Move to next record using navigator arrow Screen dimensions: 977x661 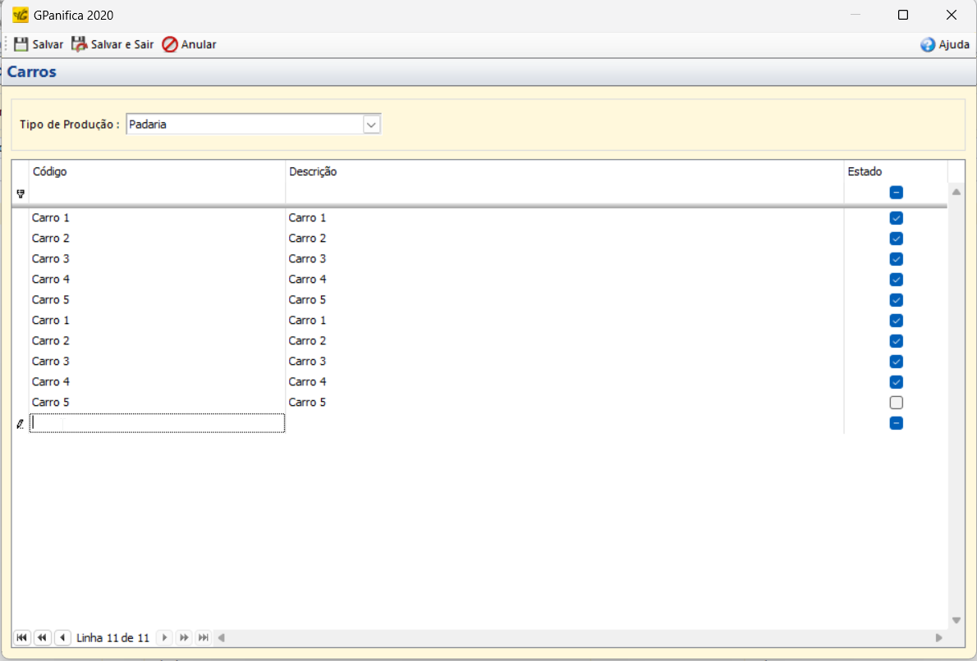[164, 637]
